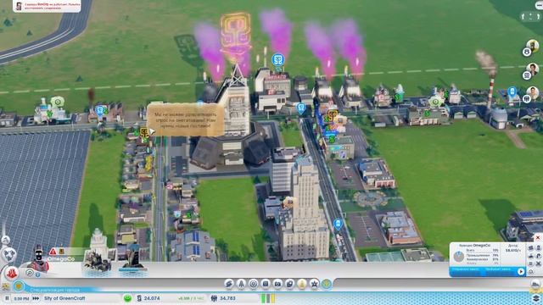Click second-row left icon in OmegaCo grid

531,256
